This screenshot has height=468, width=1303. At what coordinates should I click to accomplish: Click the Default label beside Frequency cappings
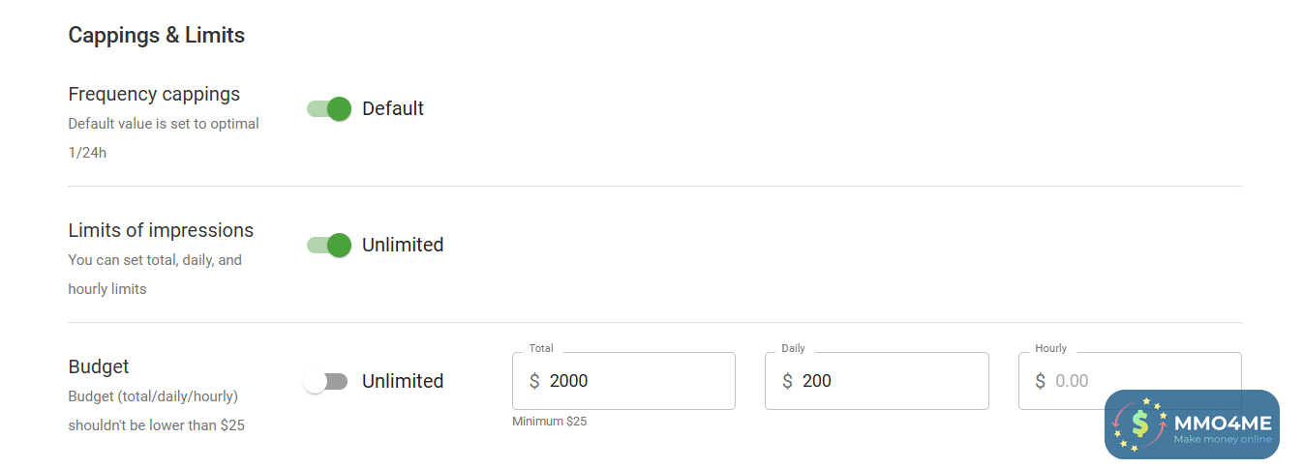[x=393, y=109]
